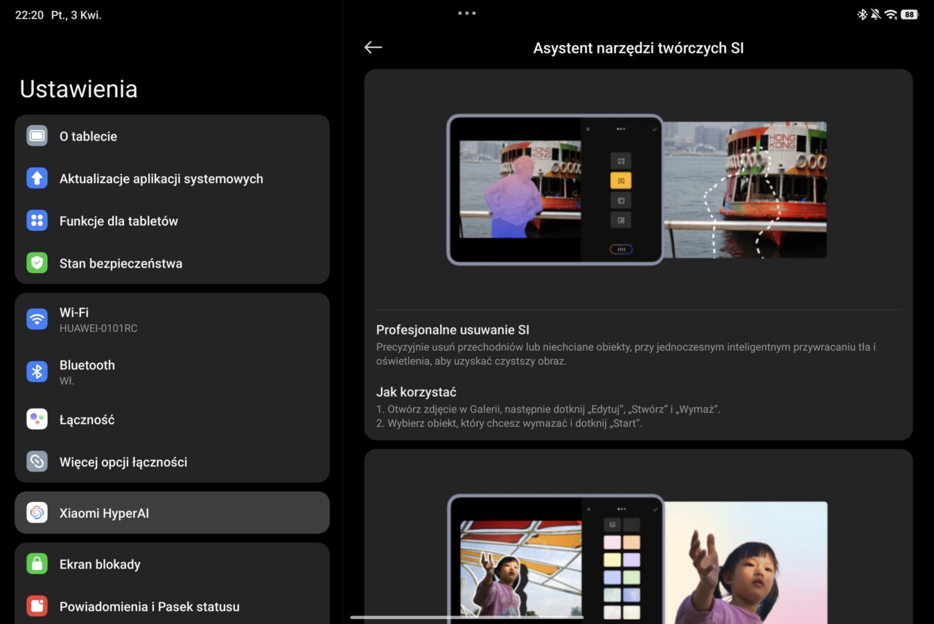This screenshot has width=934, height=624.
Task: Tap the Funkcje dla tabletów icon
Action: tap(37, 220)
